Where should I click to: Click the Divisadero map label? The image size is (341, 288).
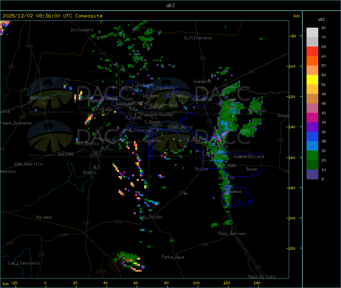point(82,30)
